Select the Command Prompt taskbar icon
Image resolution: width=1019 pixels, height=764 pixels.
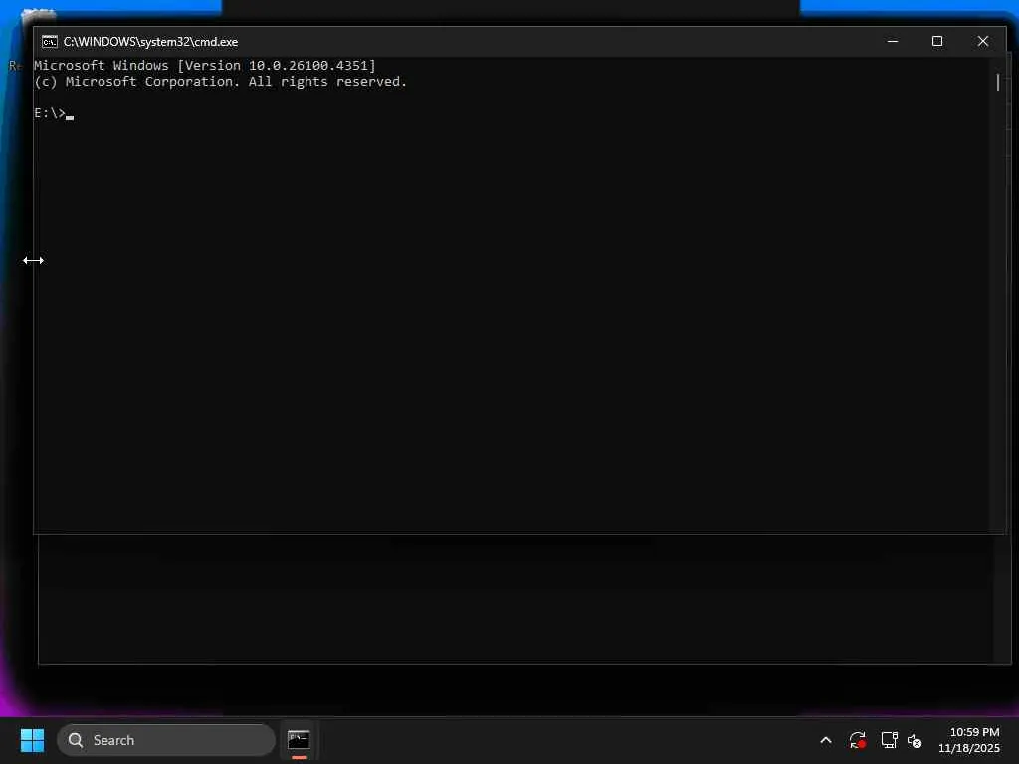(x=299, y=740)
